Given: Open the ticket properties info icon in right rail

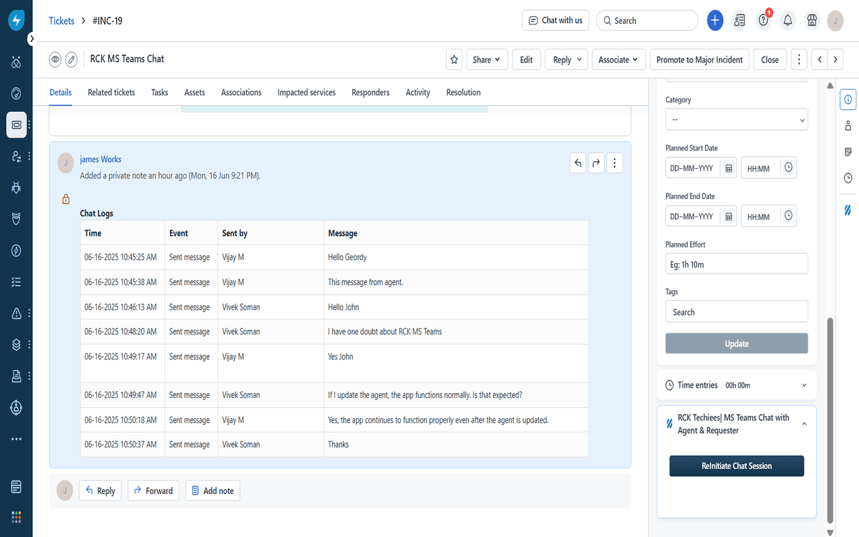Looking at the screenshot, I should pyautogui.click(x=848, y=99).
